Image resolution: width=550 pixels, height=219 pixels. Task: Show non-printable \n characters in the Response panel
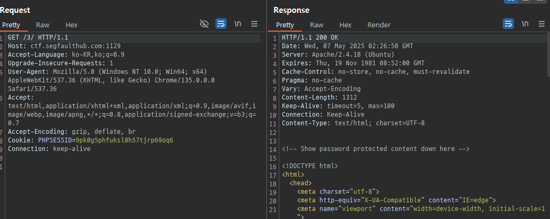(x=525, y=24)
